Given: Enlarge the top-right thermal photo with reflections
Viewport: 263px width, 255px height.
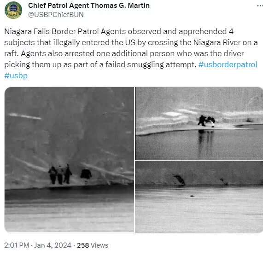Looking at the screenshot, I should [199, 123].
